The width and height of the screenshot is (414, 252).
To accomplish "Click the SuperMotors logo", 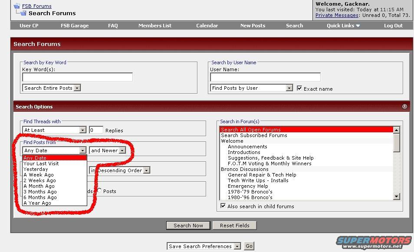I will pyautogui.click(x=374, y=242).
